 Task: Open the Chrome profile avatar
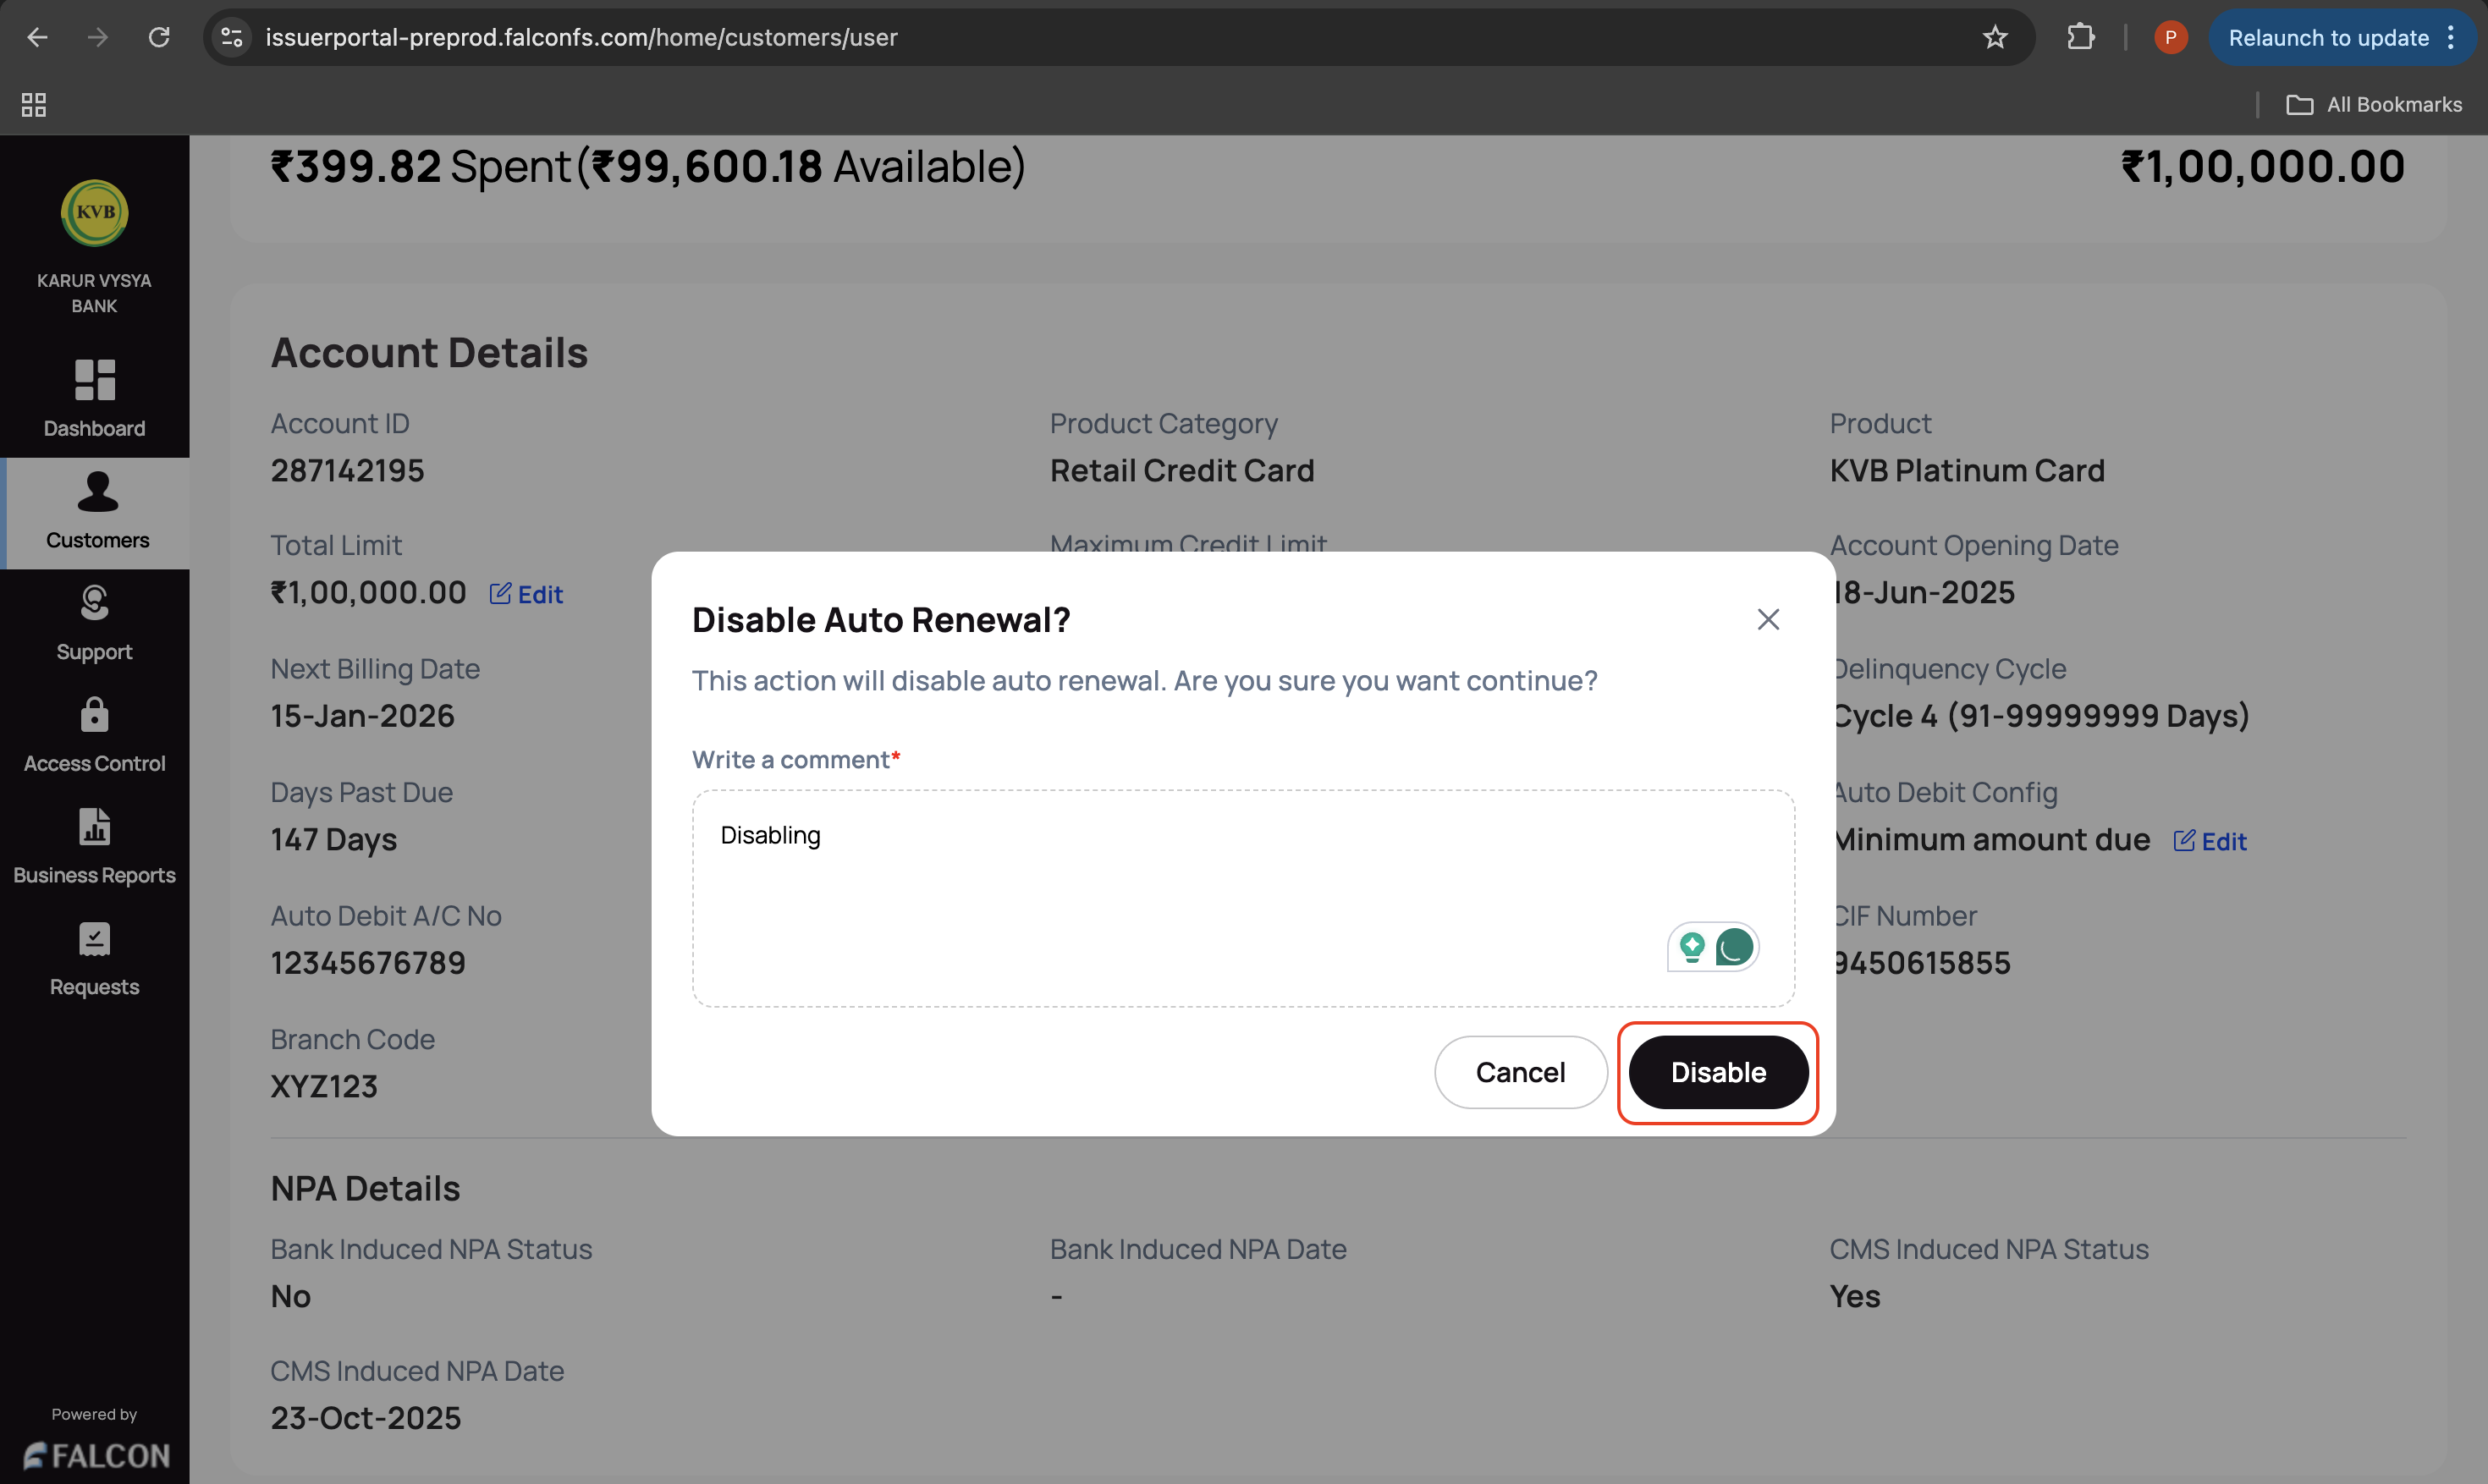click(x=2169, y=38)
